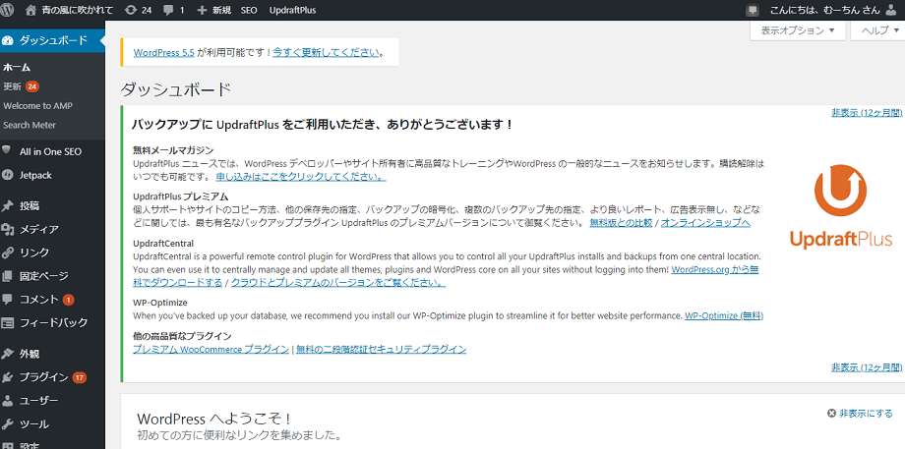Click the All in One SEO shield icon
The width and height of the screenshot is (905, 449).
(x=7, y=151)
